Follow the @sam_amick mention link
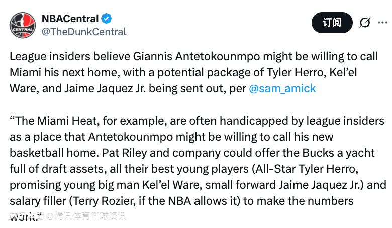This screenshot has height=228, width=392. (282, 88)
